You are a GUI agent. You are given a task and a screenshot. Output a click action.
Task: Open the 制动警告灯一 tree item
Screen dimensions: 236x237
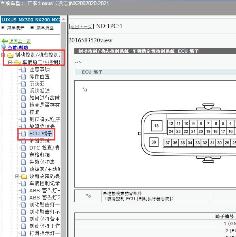point(45,205)
